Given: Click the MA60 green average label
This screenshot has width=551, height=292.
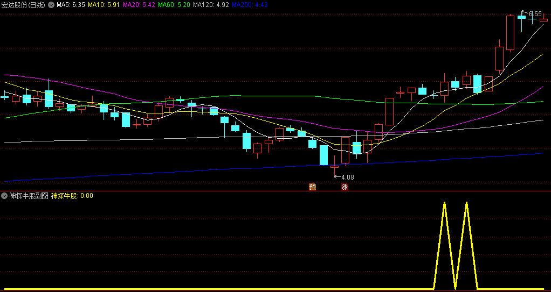Looking at the screenshot, I should click(174, 5).
